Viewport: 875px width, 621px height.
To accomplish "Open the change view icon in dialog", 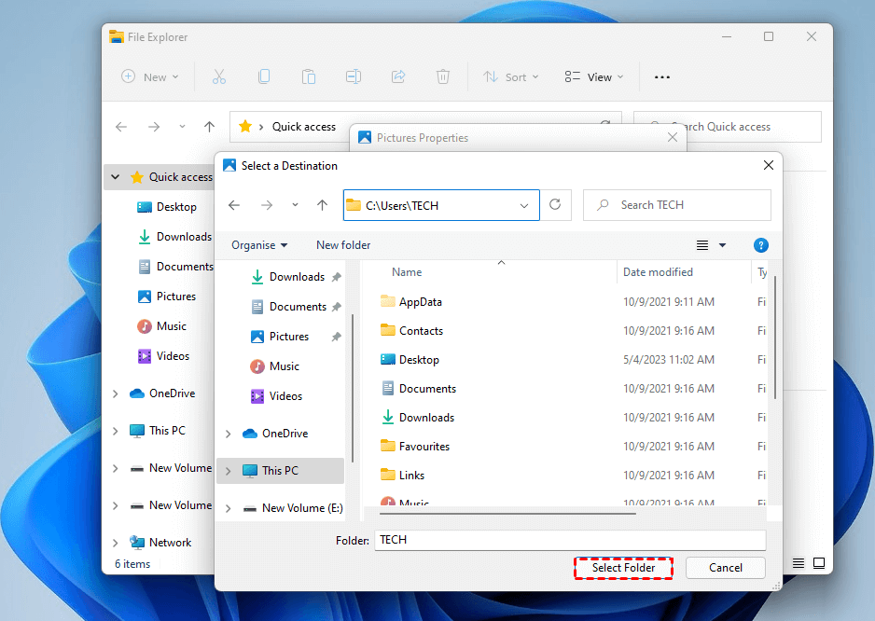I will 703,245.
